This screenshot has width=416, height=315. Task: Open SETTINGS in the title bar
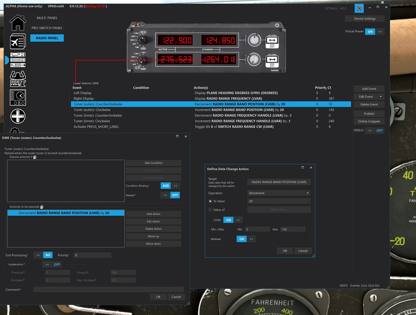pos(331,9)
